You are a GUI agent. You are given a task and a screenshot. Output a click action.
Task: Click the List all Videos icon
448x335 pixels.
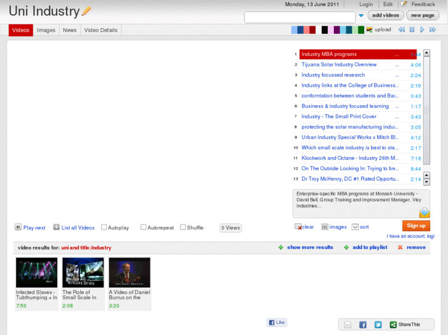tap(56, 227)
